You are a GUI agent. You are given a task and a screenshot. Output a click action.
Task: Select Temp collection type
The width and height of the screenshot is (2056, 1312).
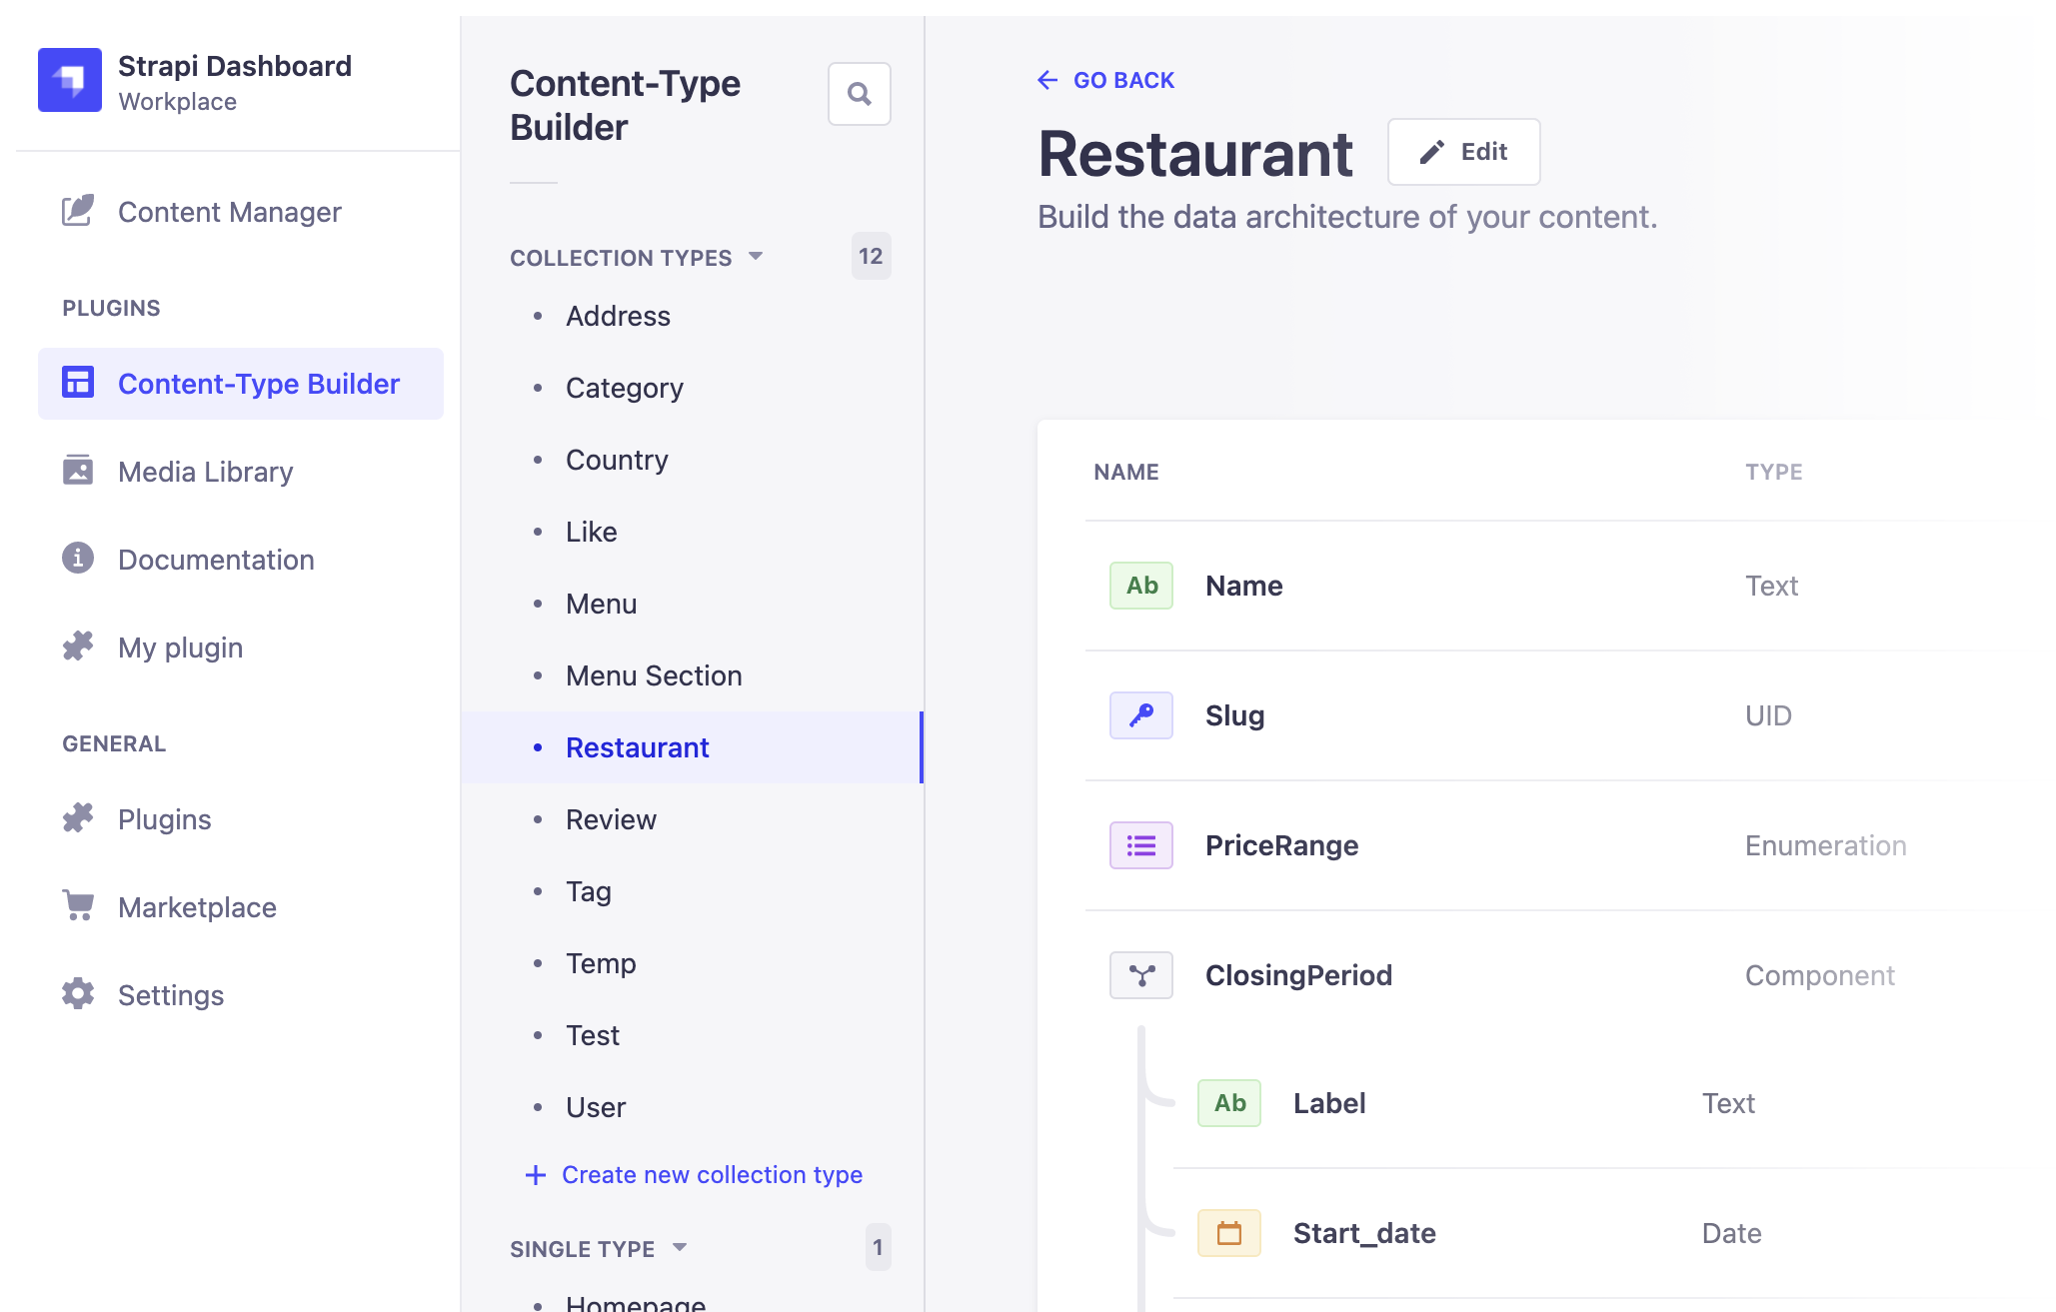pyautogui.click(x=692, y=963)
